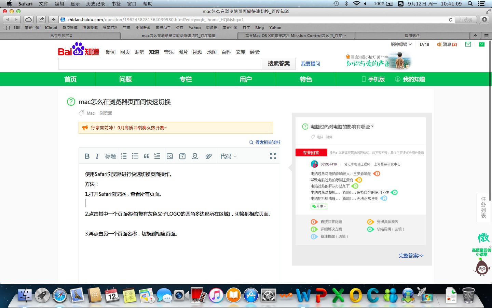Click the green mail envelope icon

pyautogui.click(x=468, y=44)
